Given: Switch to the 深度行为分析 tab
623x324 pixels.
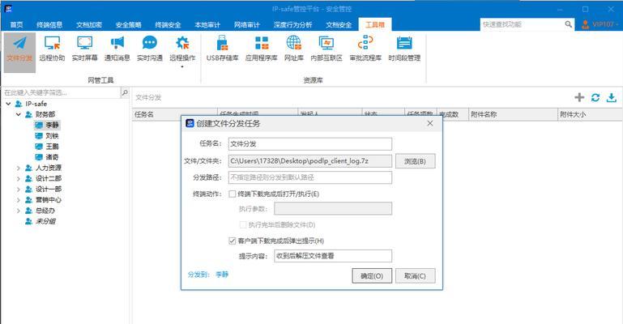Looking at the screenshot, I should [x=292, y=24].
